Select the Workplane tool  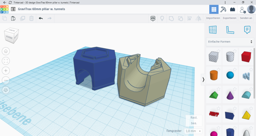[x=213, y=30]
